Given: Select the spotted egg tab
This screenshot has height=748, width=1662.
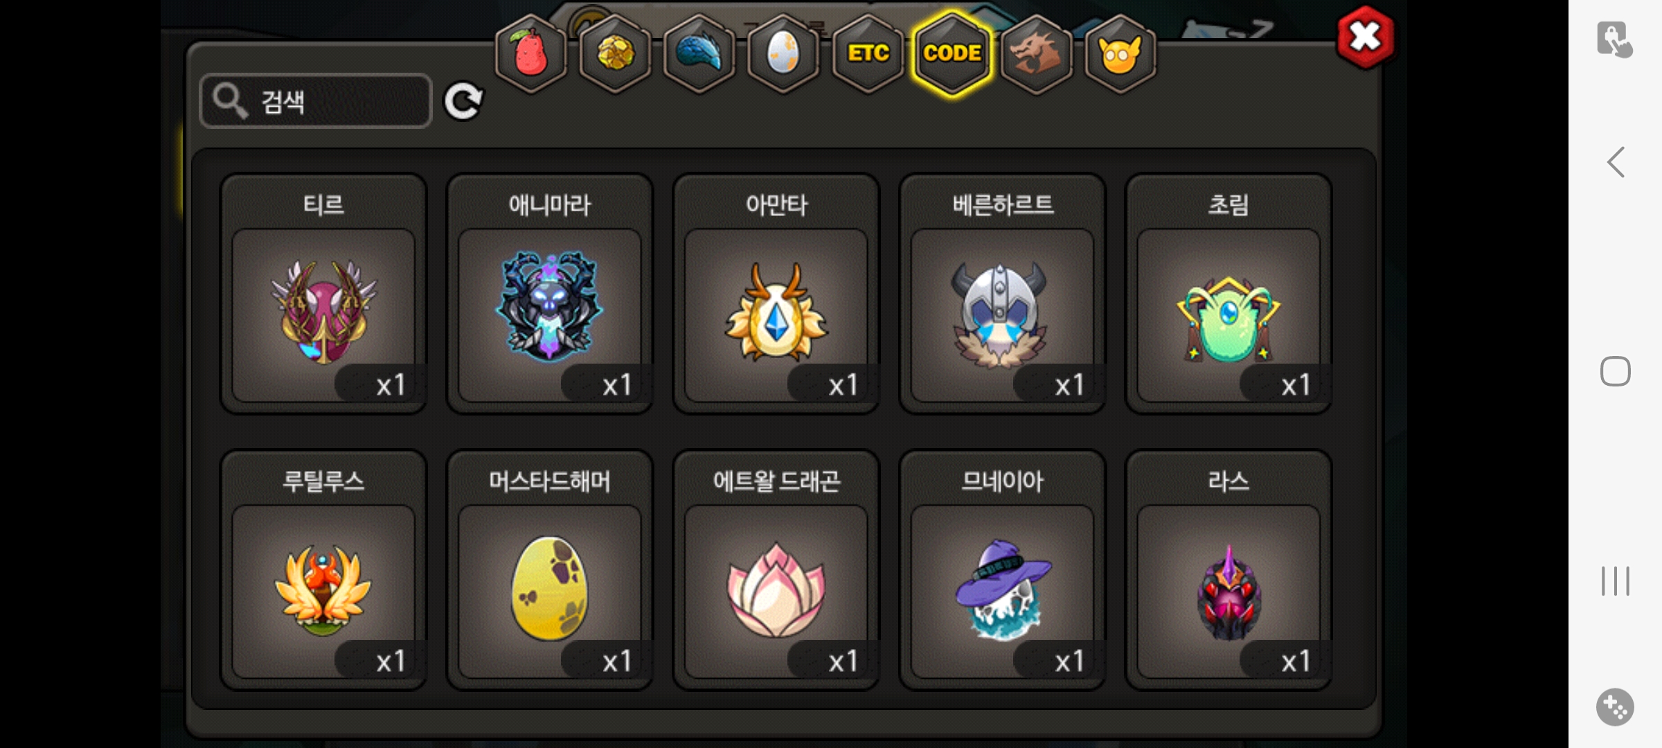Looking at the screenshot, I should (x=783, y=53).
